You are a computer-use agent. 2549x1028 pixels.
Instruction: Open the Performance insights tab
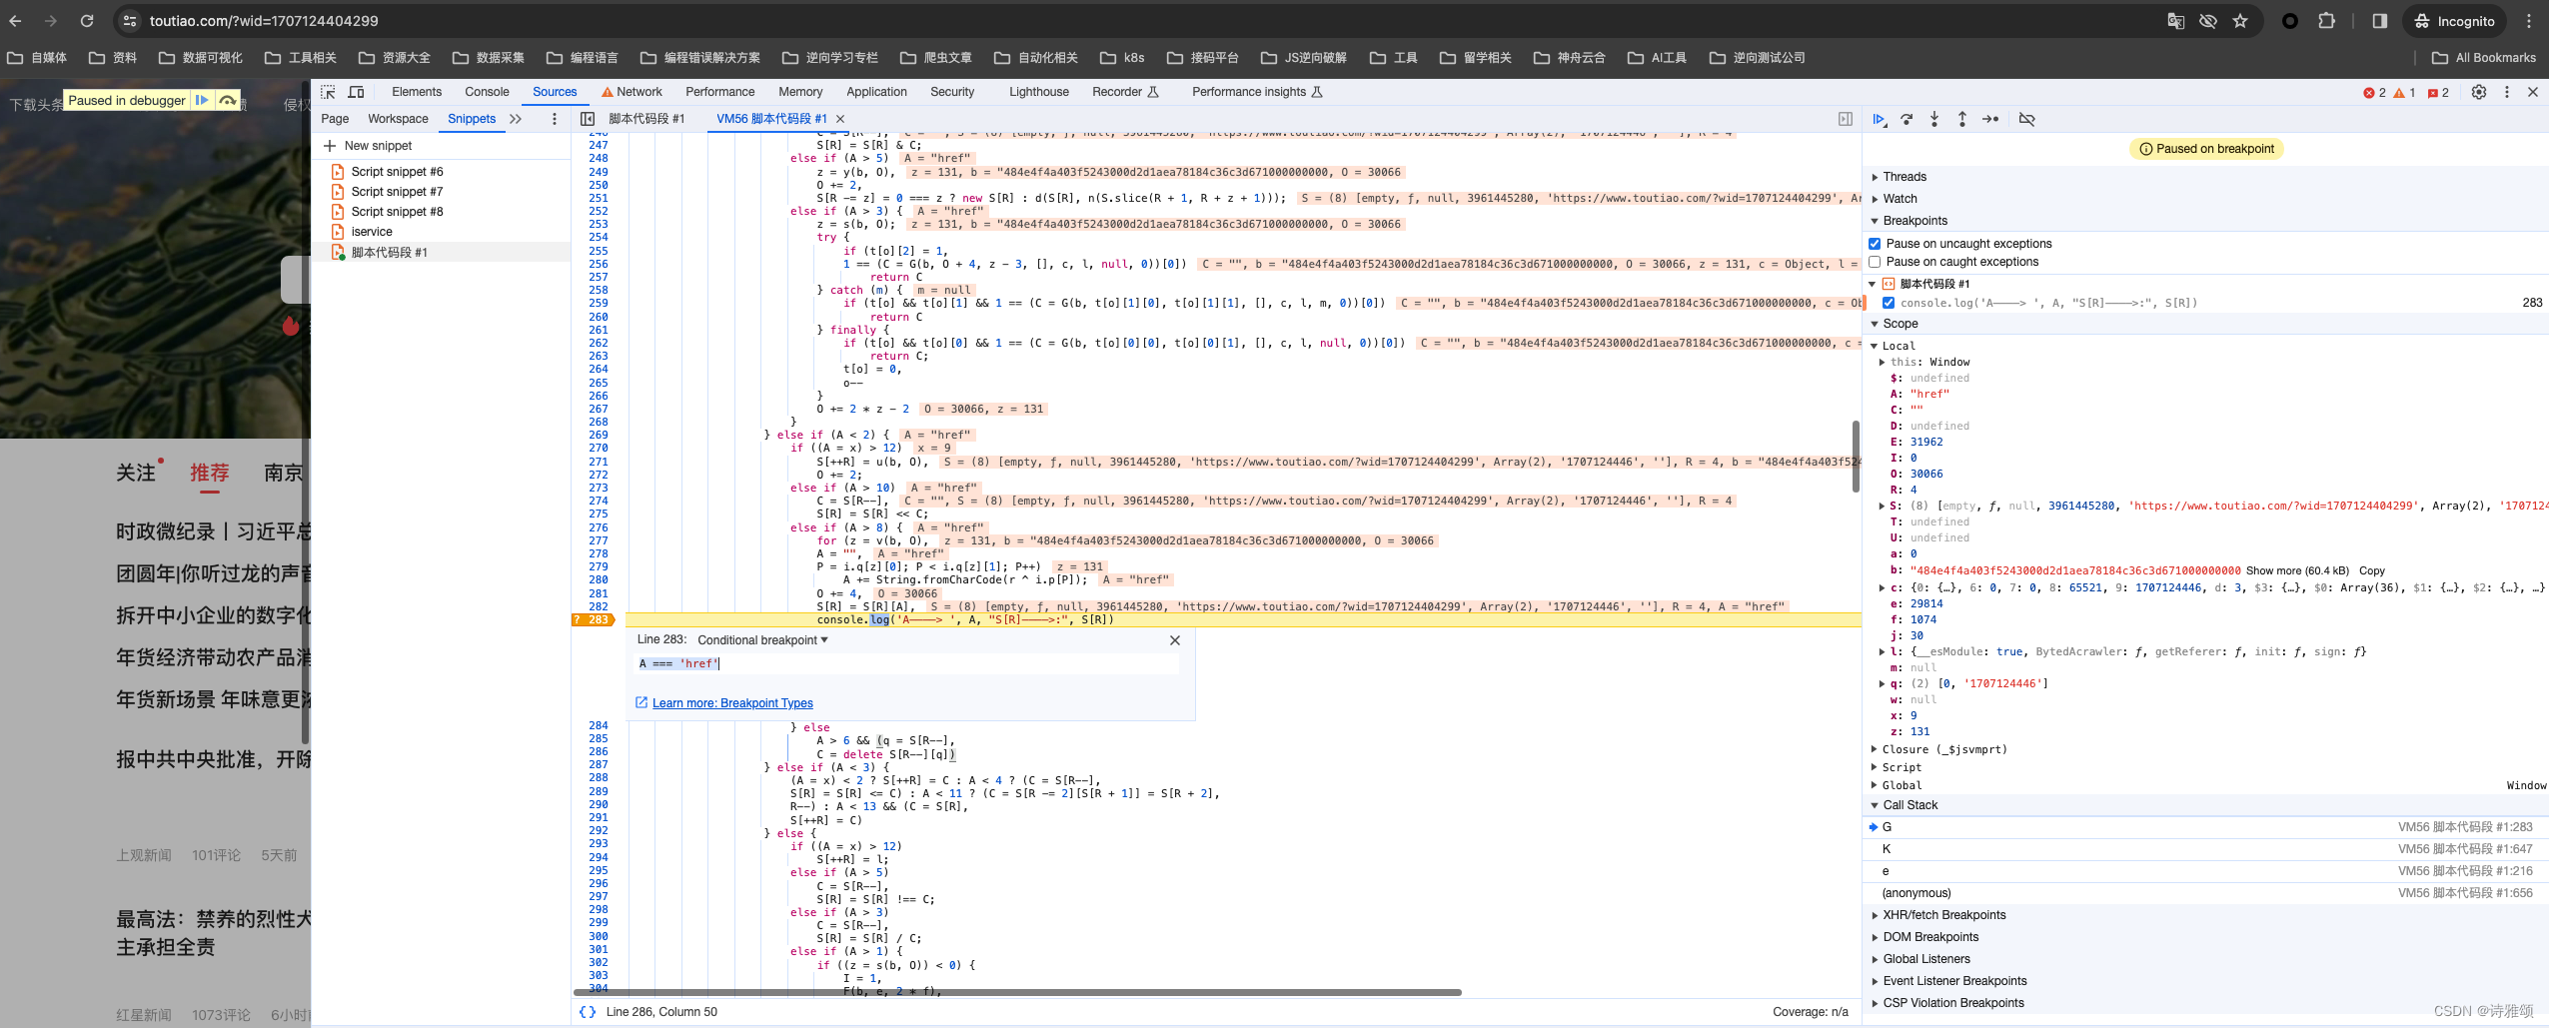[1257, 92]
